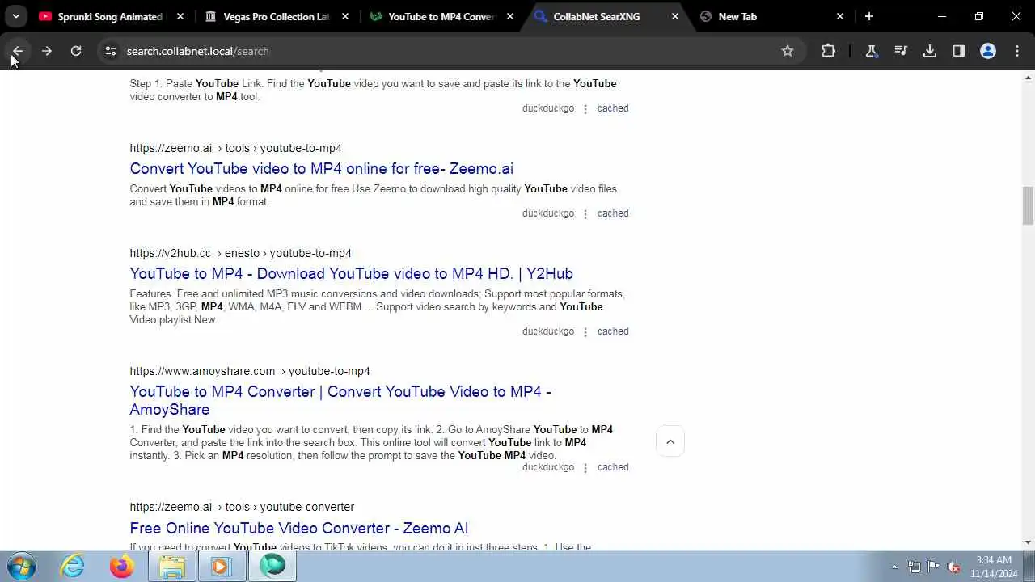
Task: Open cached link under Zeemo.ai MP4 result
Action: [x=613, y=213]
